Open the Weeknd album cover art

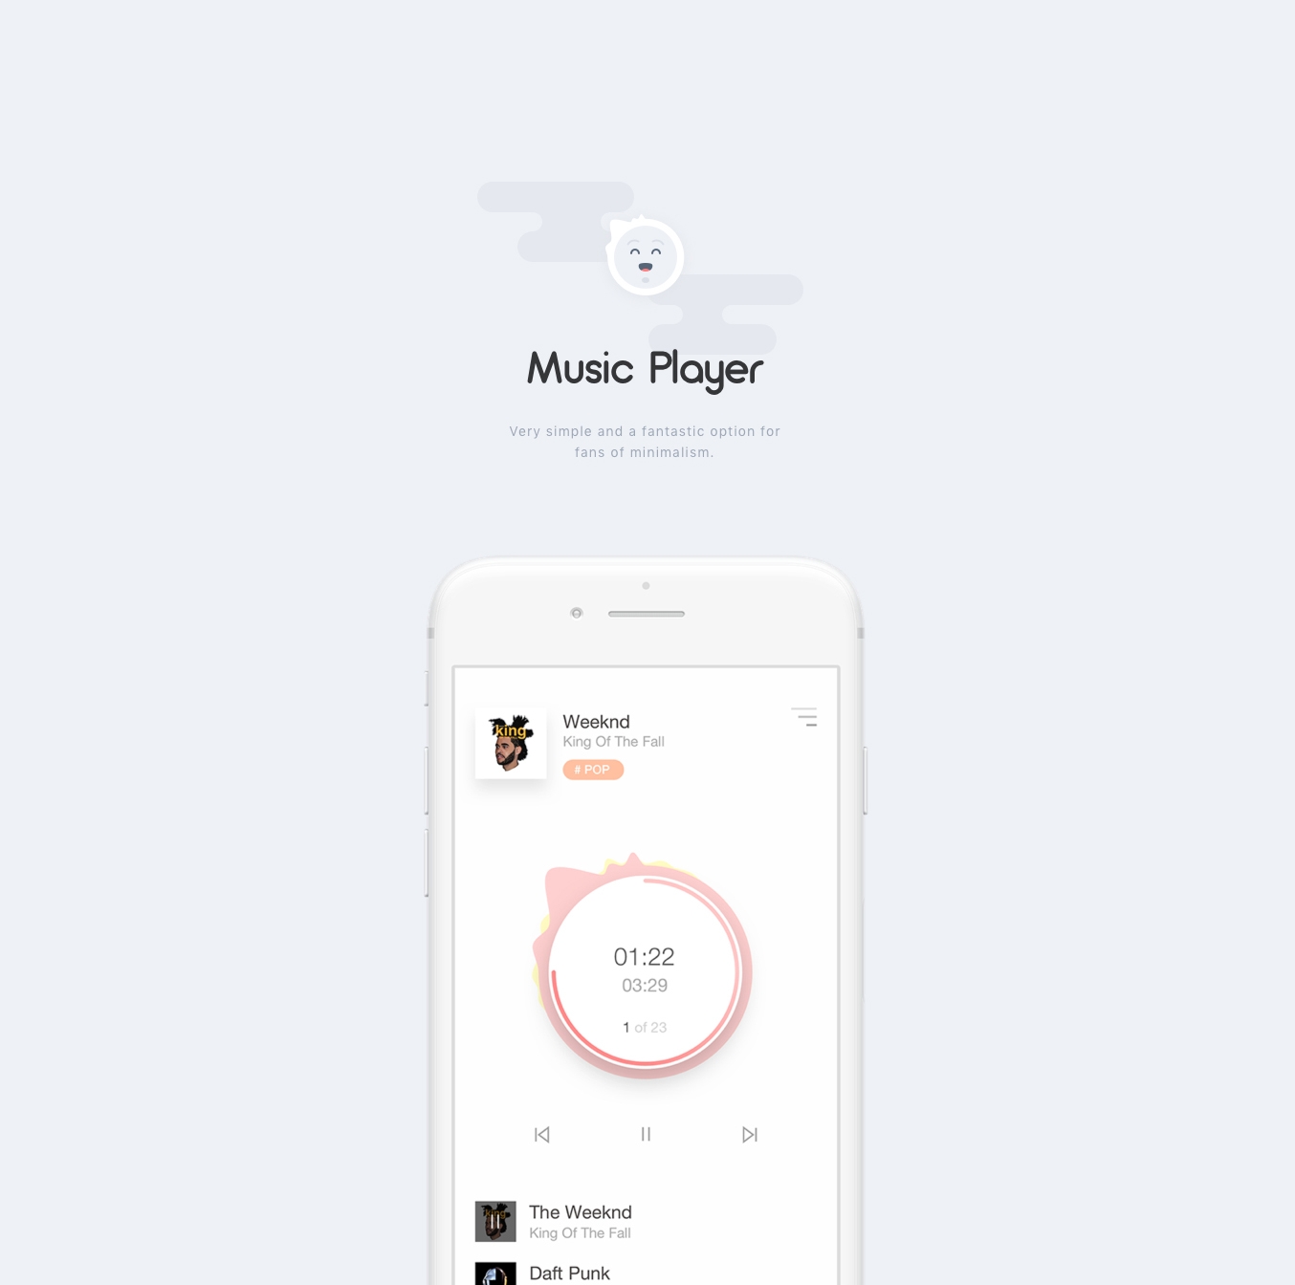tap(511, 743)
